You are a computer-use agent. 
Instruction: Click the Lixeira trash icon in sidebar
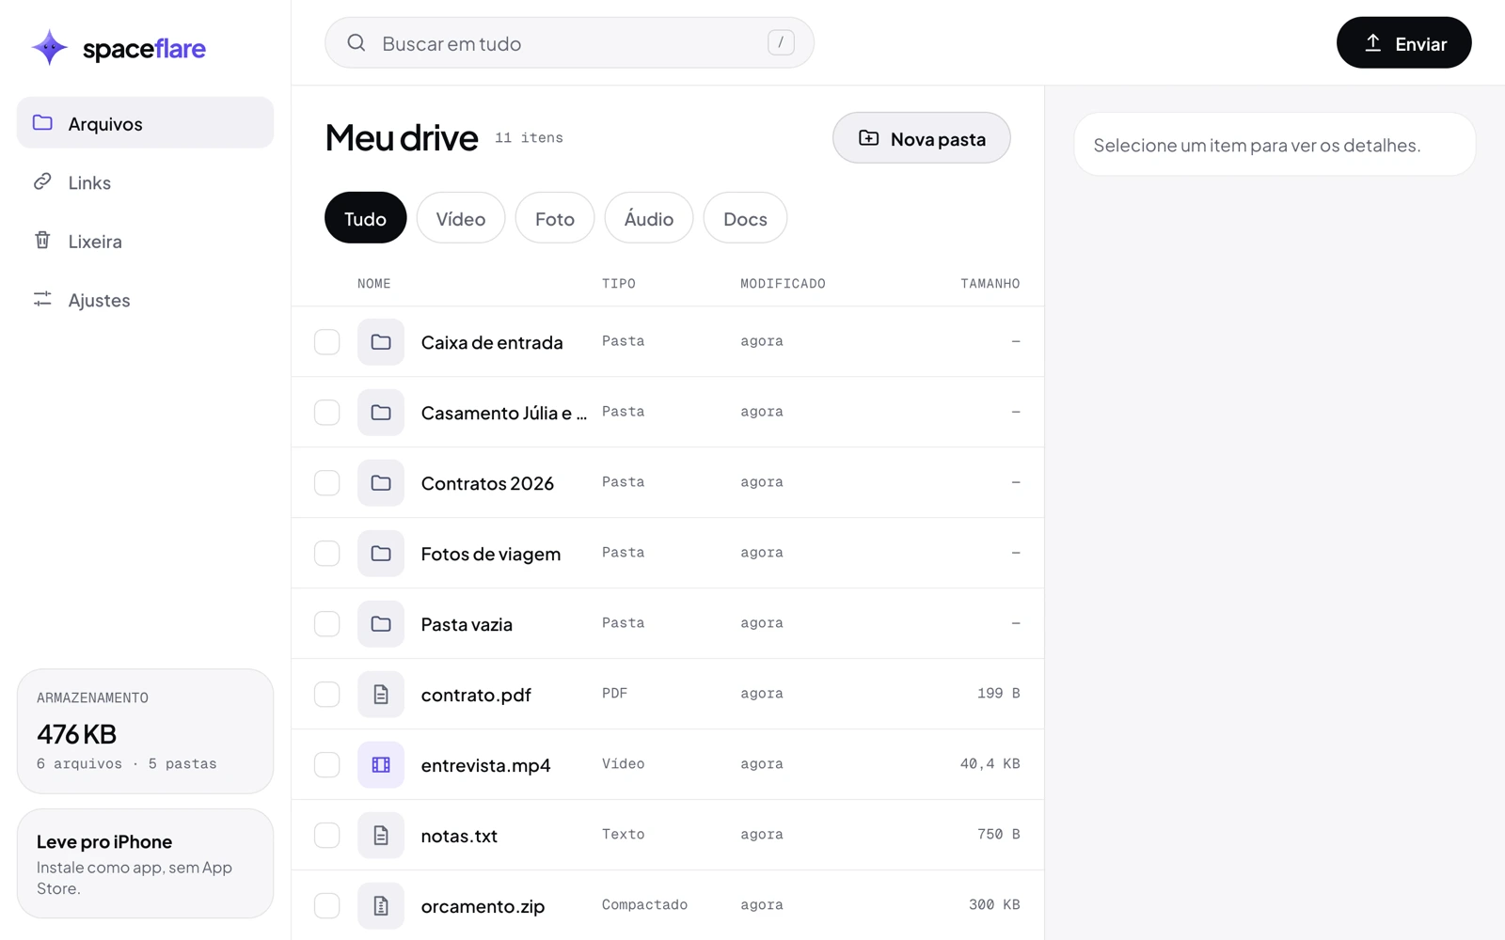(42, 241)
